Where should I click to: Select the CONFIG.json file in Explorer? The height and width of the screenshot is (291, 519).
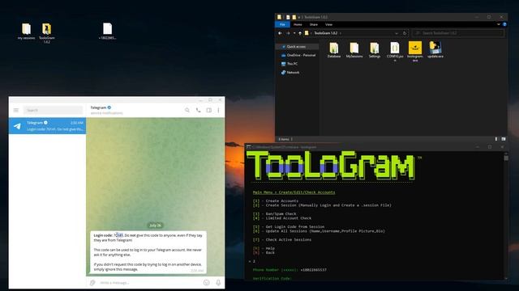395,52
